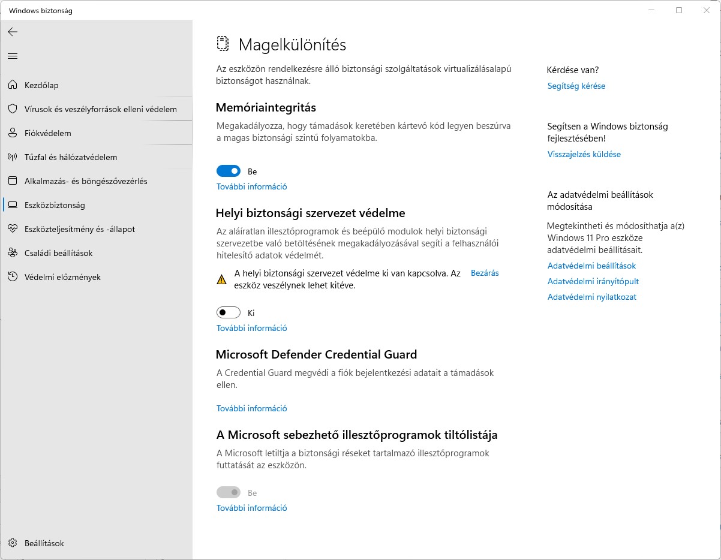Click the shield icon for virus protection
This screenshot has width=721, height=560.
pos(13,109)
